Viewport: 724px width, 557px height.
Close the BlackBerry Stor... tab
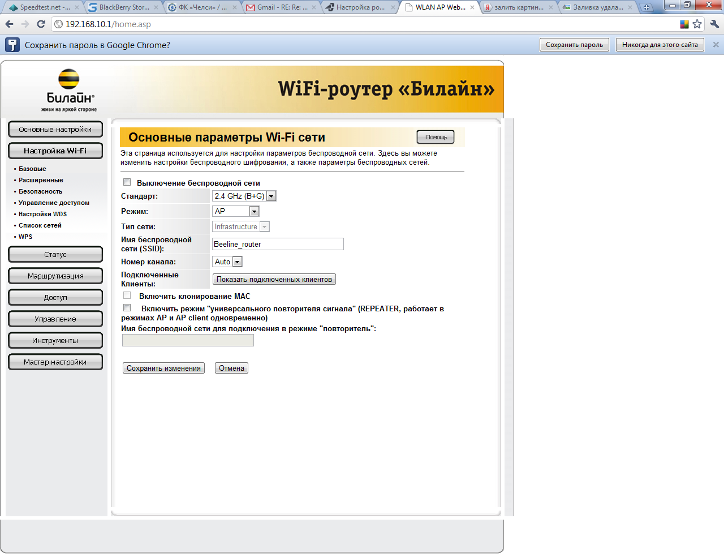pyautogui.click(x=156, y=7)
